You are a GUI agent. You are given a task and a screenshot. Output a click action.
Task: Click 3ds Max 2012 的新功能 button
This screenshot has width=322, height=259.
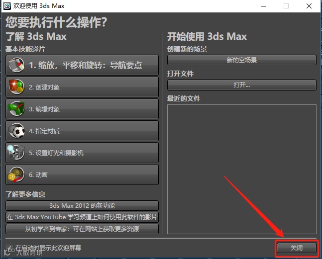click(82, 206)
